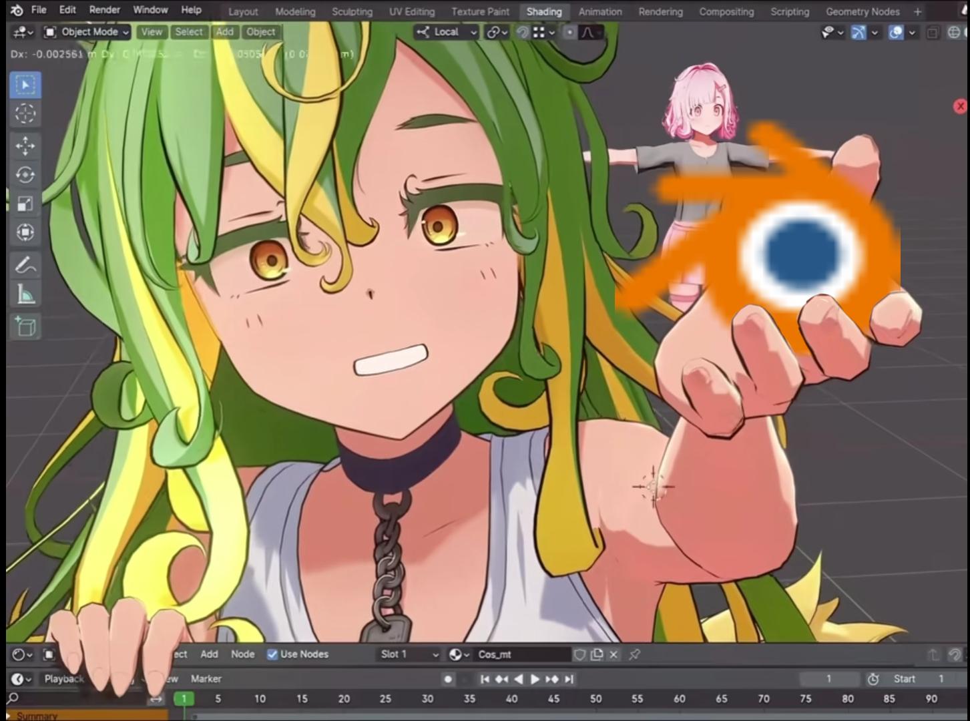The width and height of the screenshot is (970, 721).
Task: Play animation in reverse
Action: (x=519, y=679)
